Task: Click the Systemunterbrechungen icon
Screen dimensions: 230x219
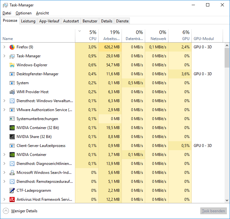Action: (12, 119)
